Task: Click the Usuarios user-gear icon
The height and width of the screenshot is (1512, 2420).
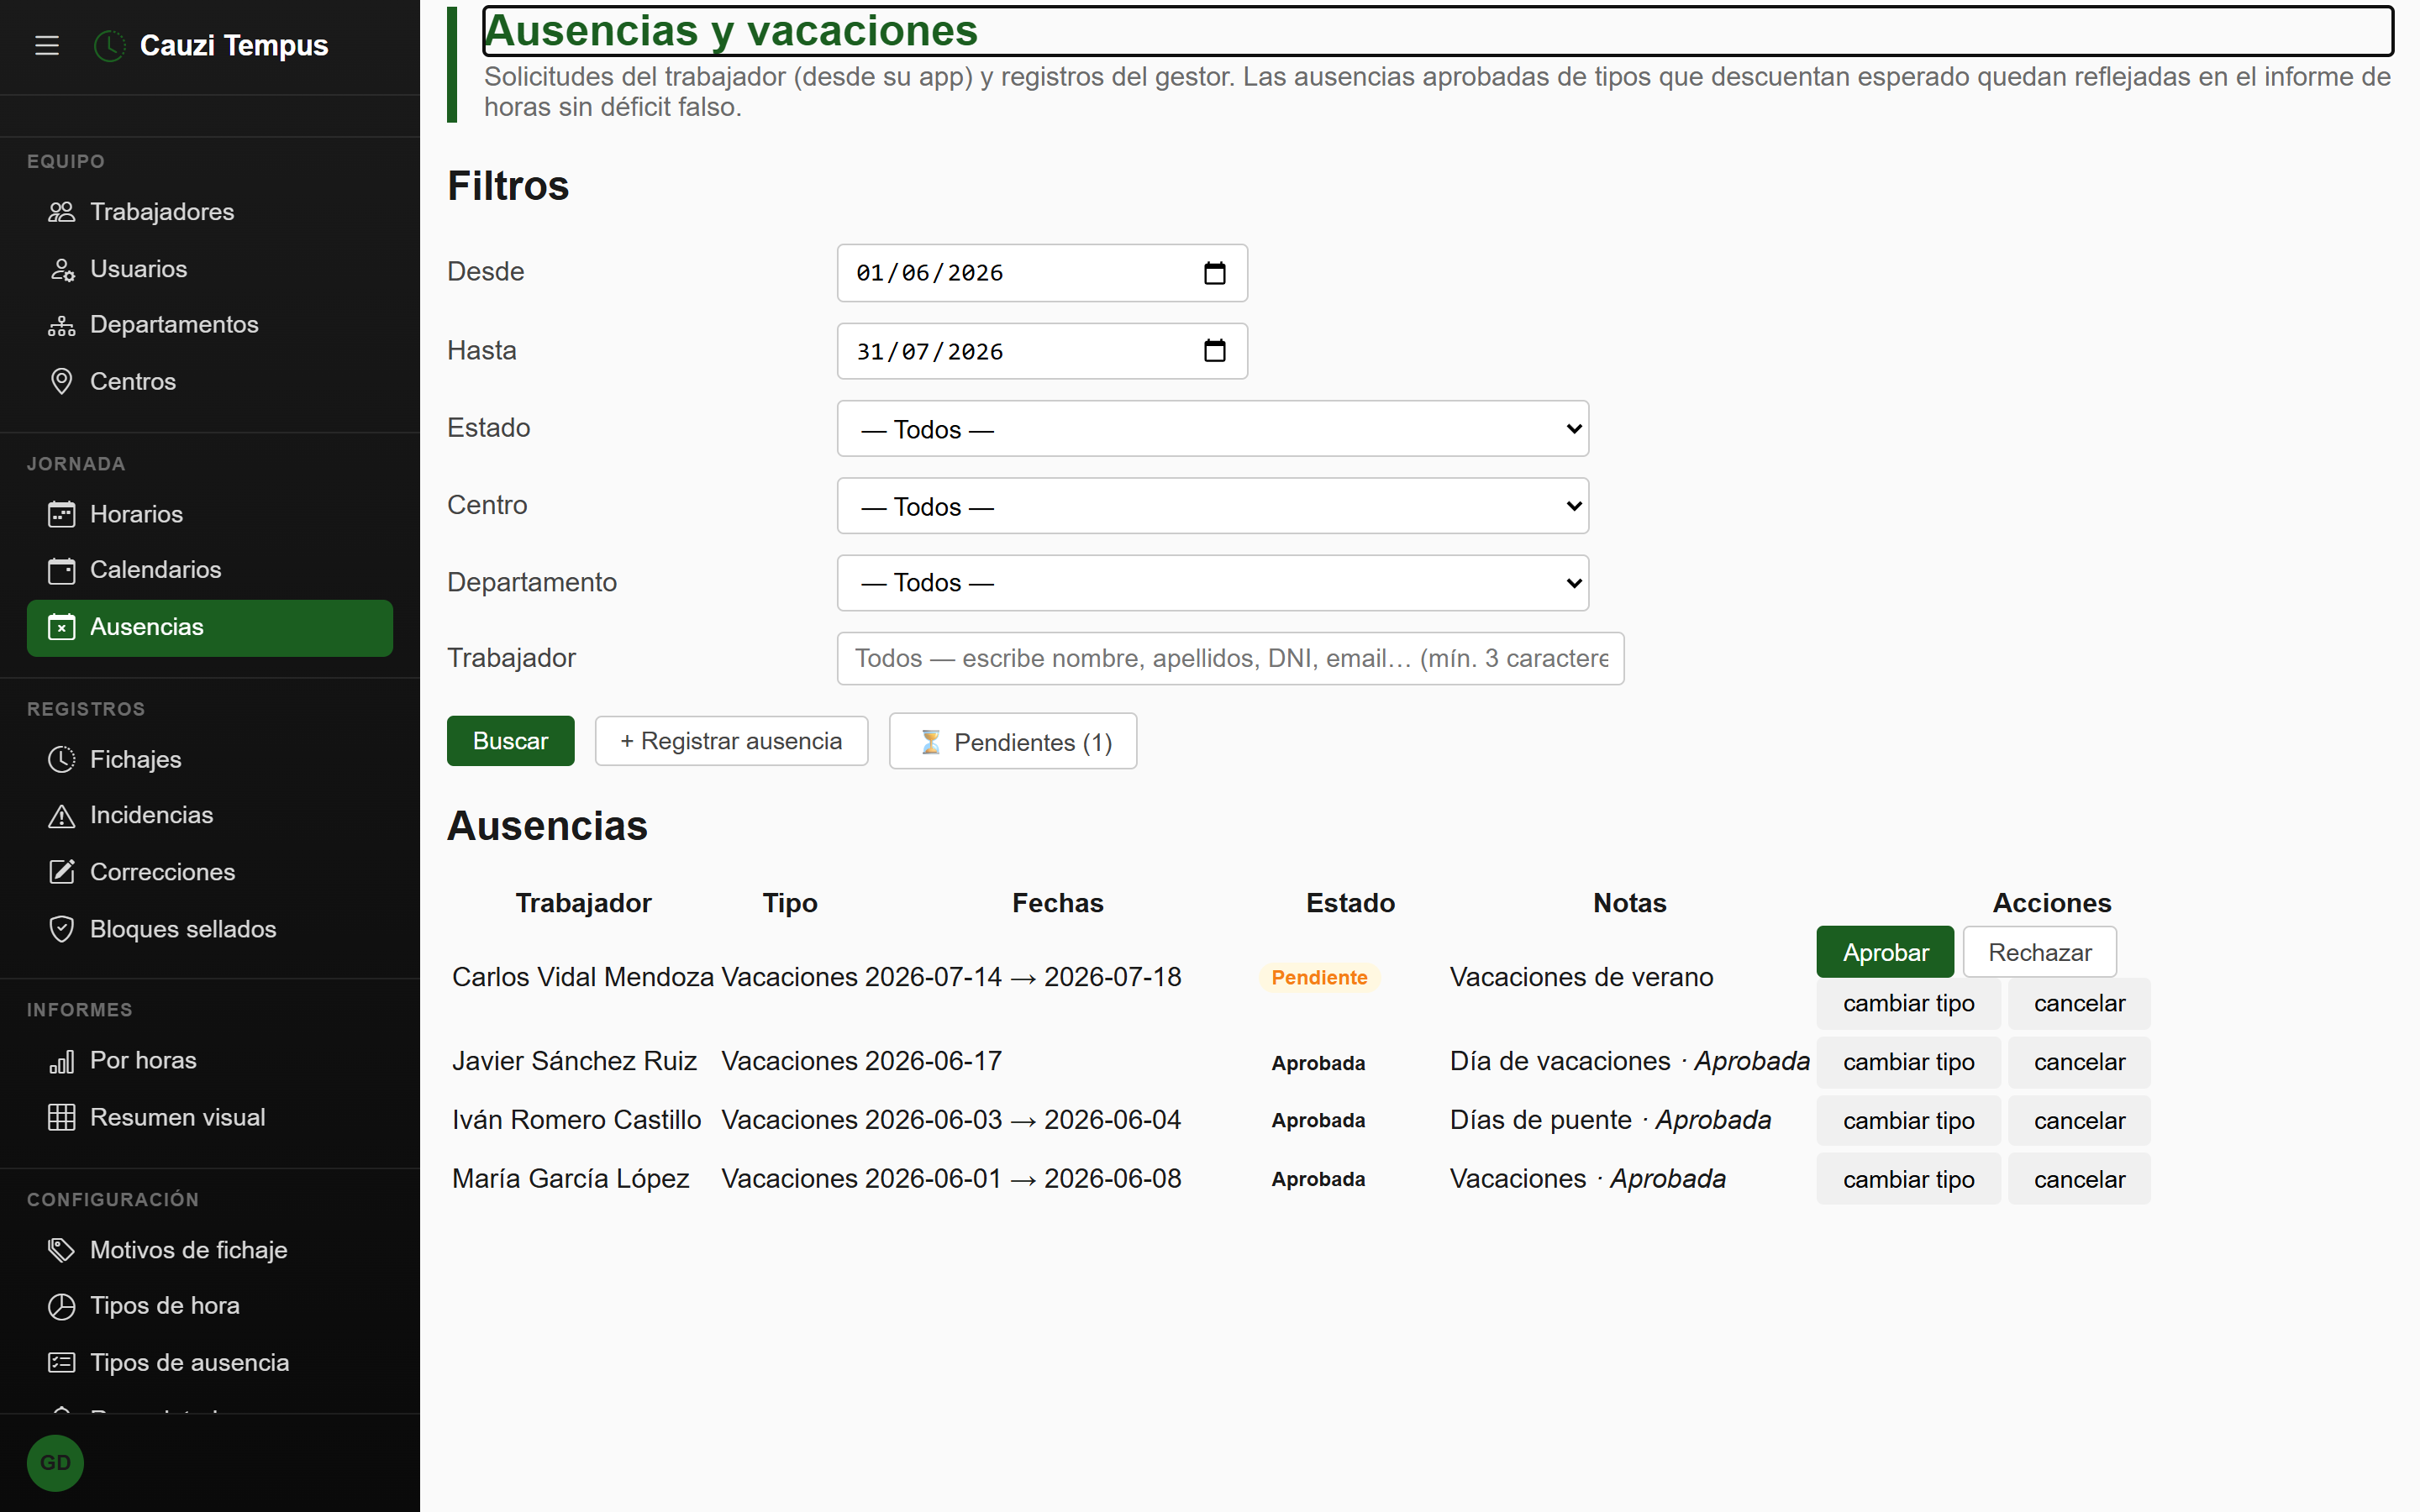Action: pos(62,269)
